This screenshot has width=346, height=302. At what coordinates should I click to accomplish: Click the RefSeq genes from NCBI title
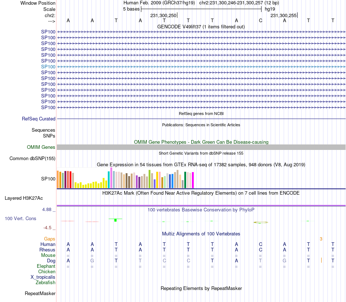point(201,114)
